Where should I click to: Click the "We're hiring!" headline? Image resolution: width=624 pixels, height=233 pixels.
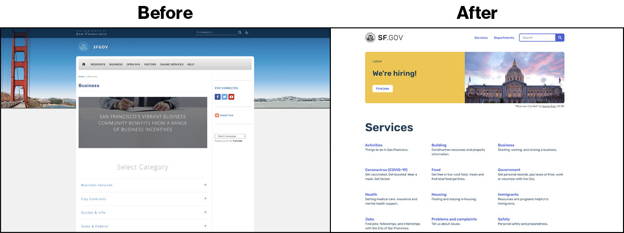pyautogui.click(x=394, y=74)
